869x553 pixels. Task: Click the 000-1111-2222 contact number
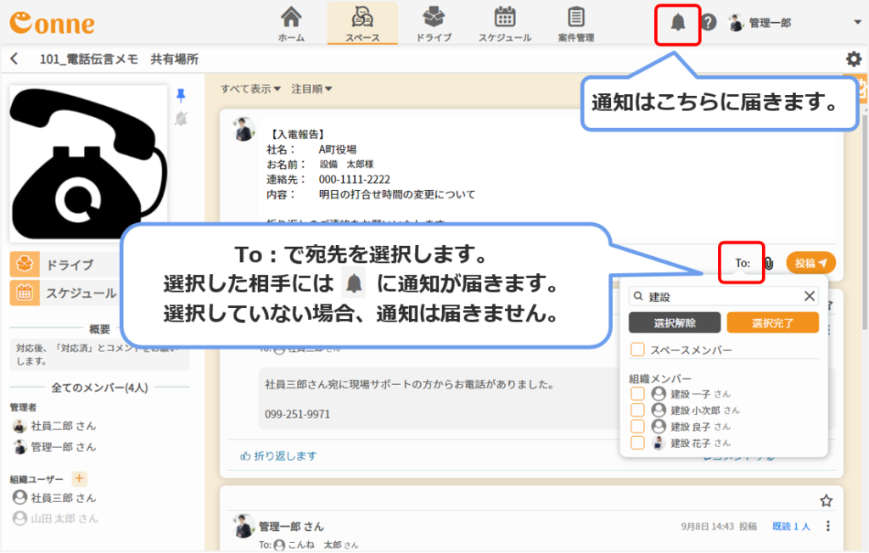[x=354, y=180]
